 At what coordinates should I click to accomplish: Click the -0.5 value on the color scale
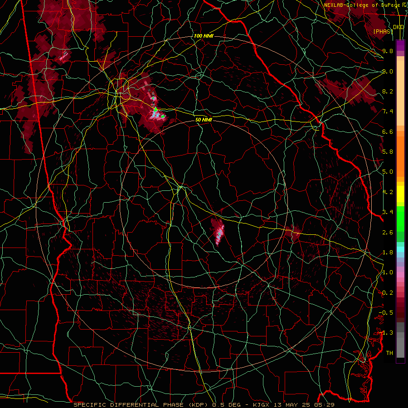[x=386, y=312]
